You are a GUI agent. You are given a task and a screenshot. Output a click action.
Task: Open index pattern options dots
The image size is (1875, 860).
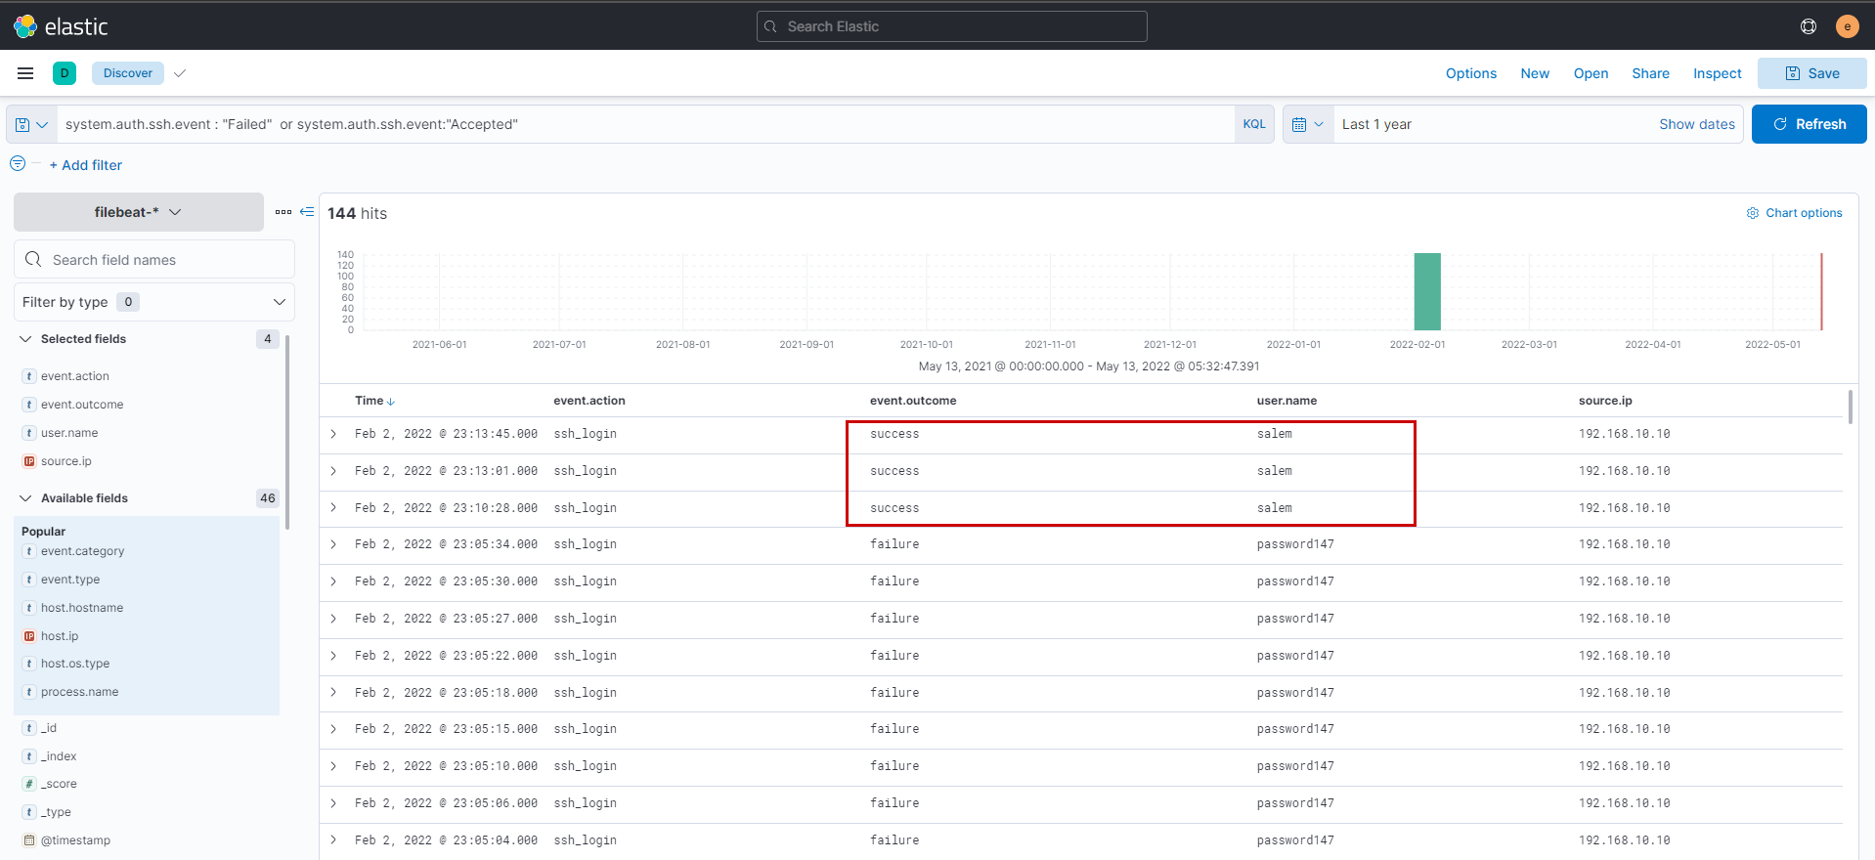tap(283, 212)
